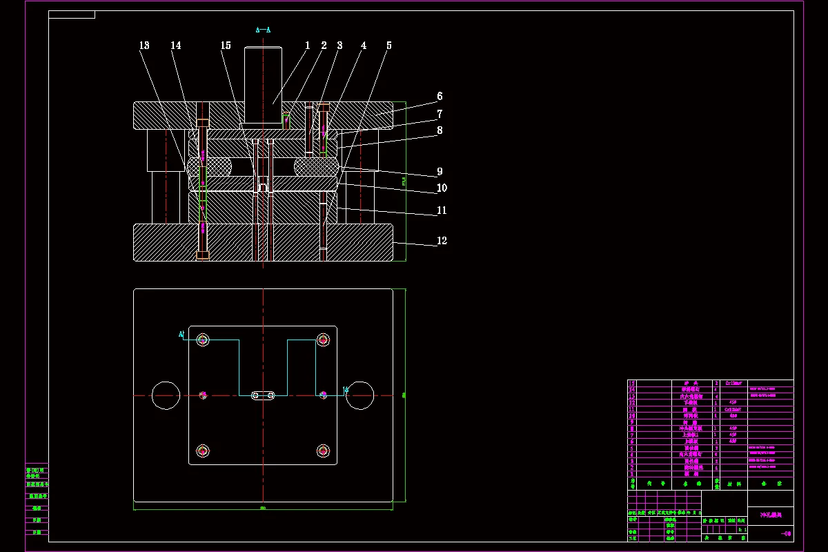Click callout number 3 in section view

(339, 46)
